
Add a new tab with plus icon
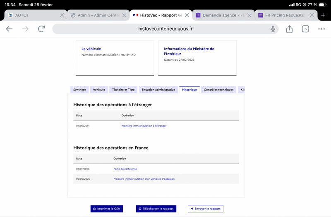(x=323, y=15)
